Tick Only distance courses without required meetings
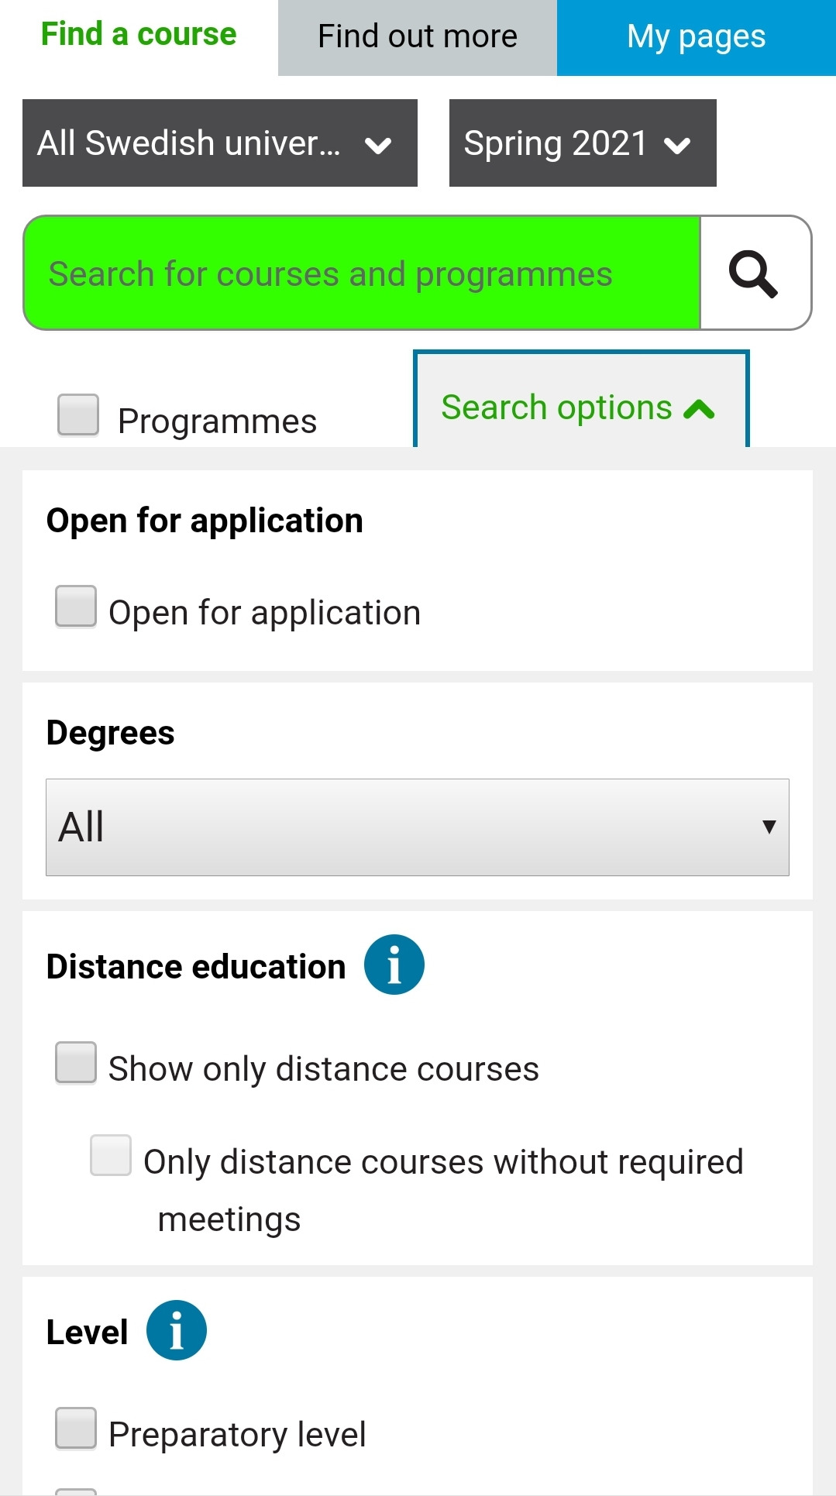This screenshot has height=1496, width=836. coord(111,1155)
